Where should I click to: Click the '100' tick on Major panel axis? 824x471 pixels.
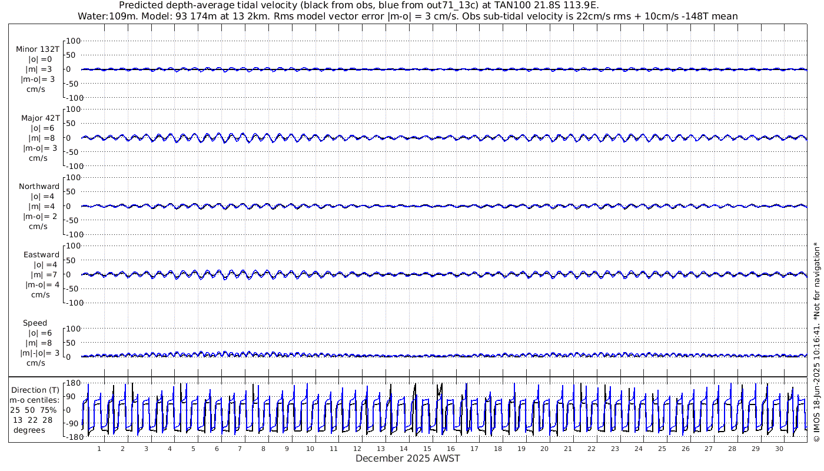[x=73, y=109]
